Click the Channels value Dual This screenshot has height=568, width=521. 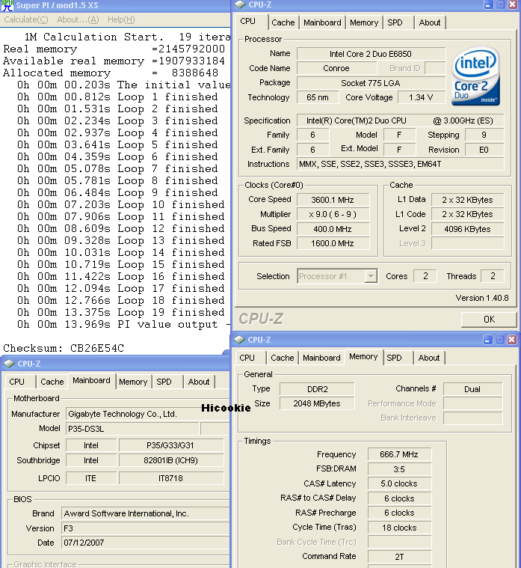[x=472, y=389]
